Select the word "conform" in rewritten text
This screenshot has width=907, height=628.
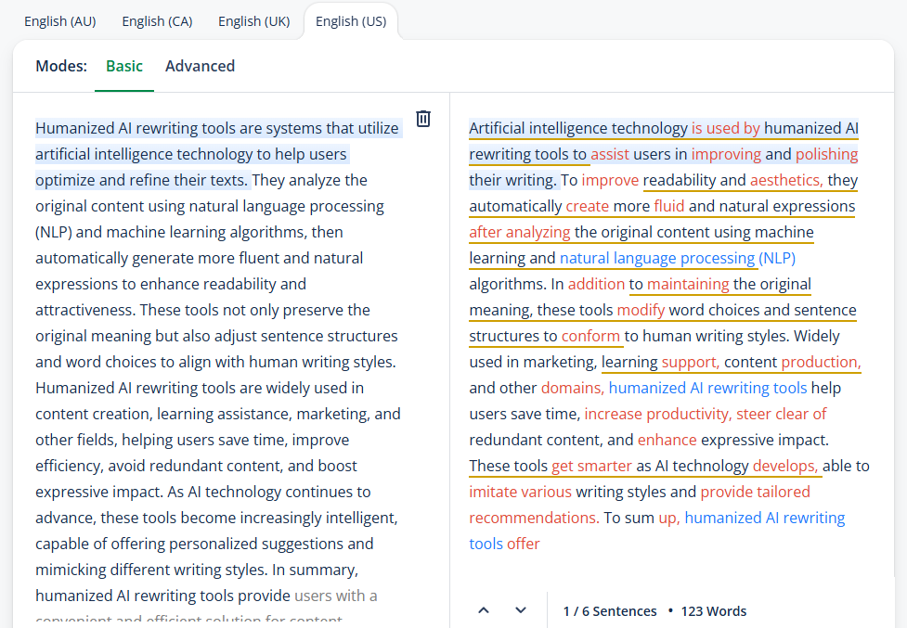pyautogui.click(x=590, y=336)
